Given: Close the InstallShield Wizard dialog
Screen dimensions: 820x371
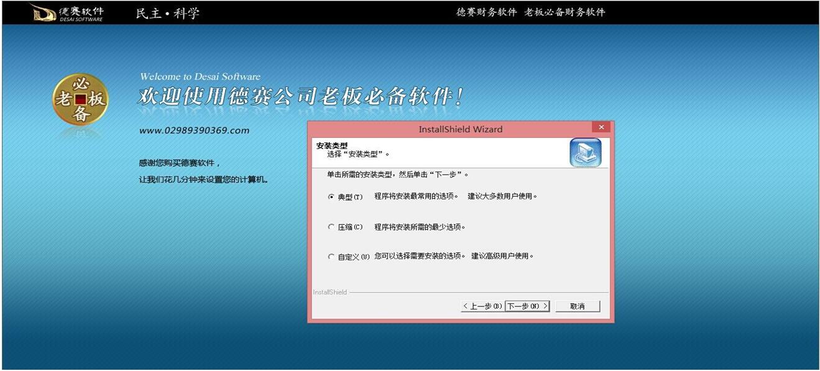Looking at the screenshot, I should point(601,127).
